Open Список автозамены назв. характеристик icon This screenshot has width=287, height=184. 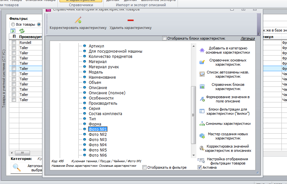[x=202, y=74]
